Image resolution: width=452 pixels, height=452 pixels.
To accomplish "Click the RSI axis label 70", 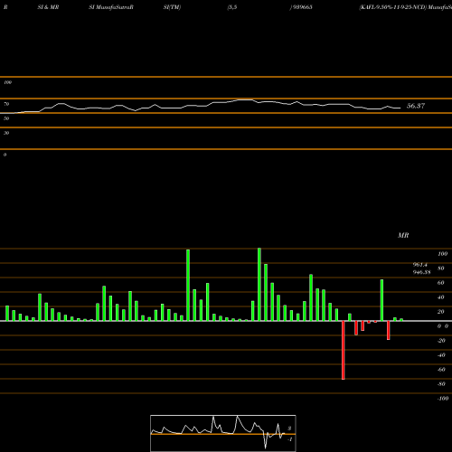I will coord(6,104).
